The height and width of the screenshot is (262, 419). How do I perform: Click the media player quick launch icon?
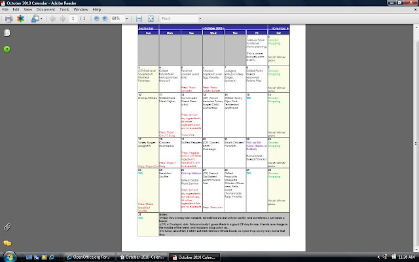[x=44, y=257]
